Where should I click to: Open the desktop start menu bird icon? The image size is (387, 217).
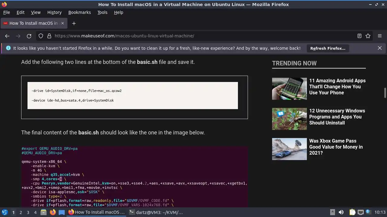(5, 212)
